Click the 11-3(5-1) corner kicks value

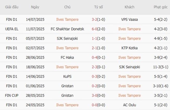point(161,67)
